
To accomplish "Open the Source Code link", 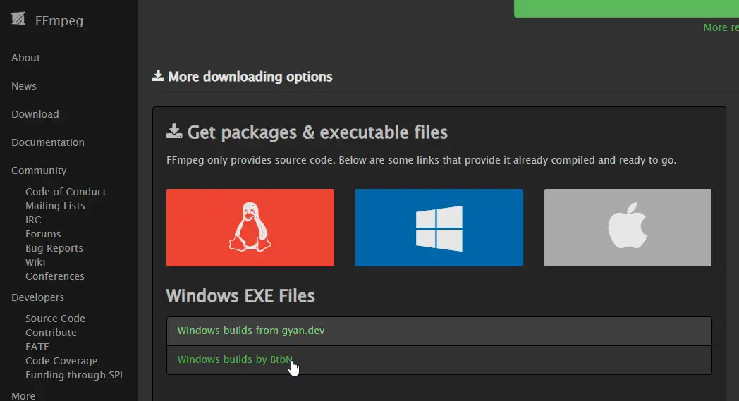I will point(55,319).
